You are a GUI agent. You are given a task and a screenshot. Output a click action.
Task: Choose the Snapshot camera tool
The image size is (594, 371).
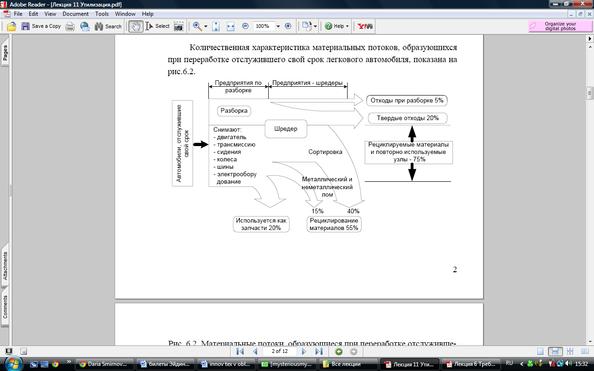179,26
